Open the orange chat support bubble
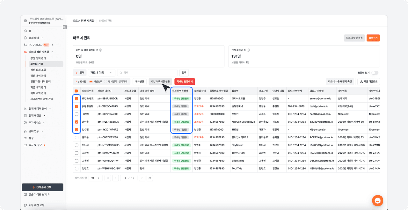This screenshot has width=408, height=210. point(378,200)
